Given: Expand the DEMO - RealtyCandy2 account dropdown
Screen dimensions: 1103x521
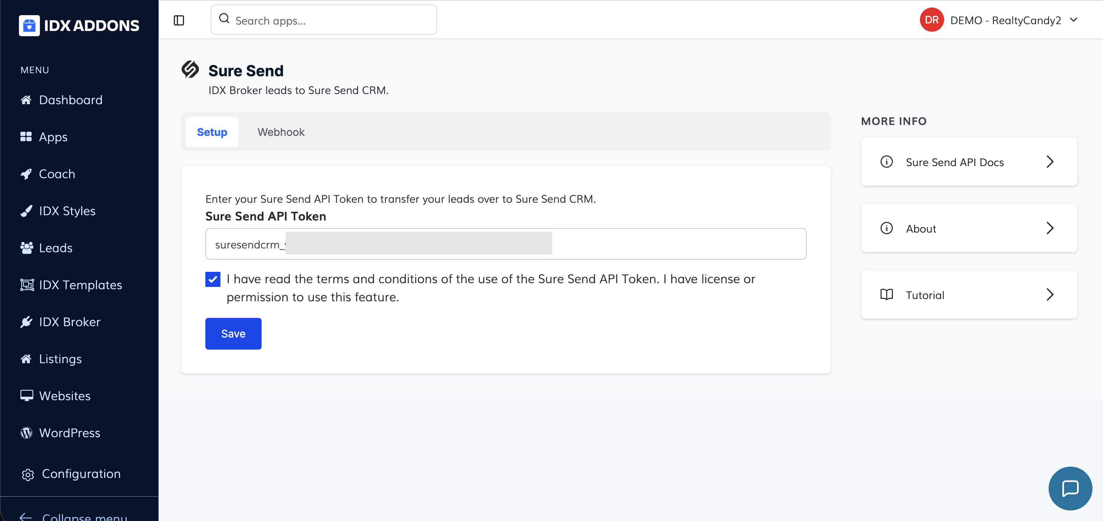Looking at the screenshot, I should 1074,20.
